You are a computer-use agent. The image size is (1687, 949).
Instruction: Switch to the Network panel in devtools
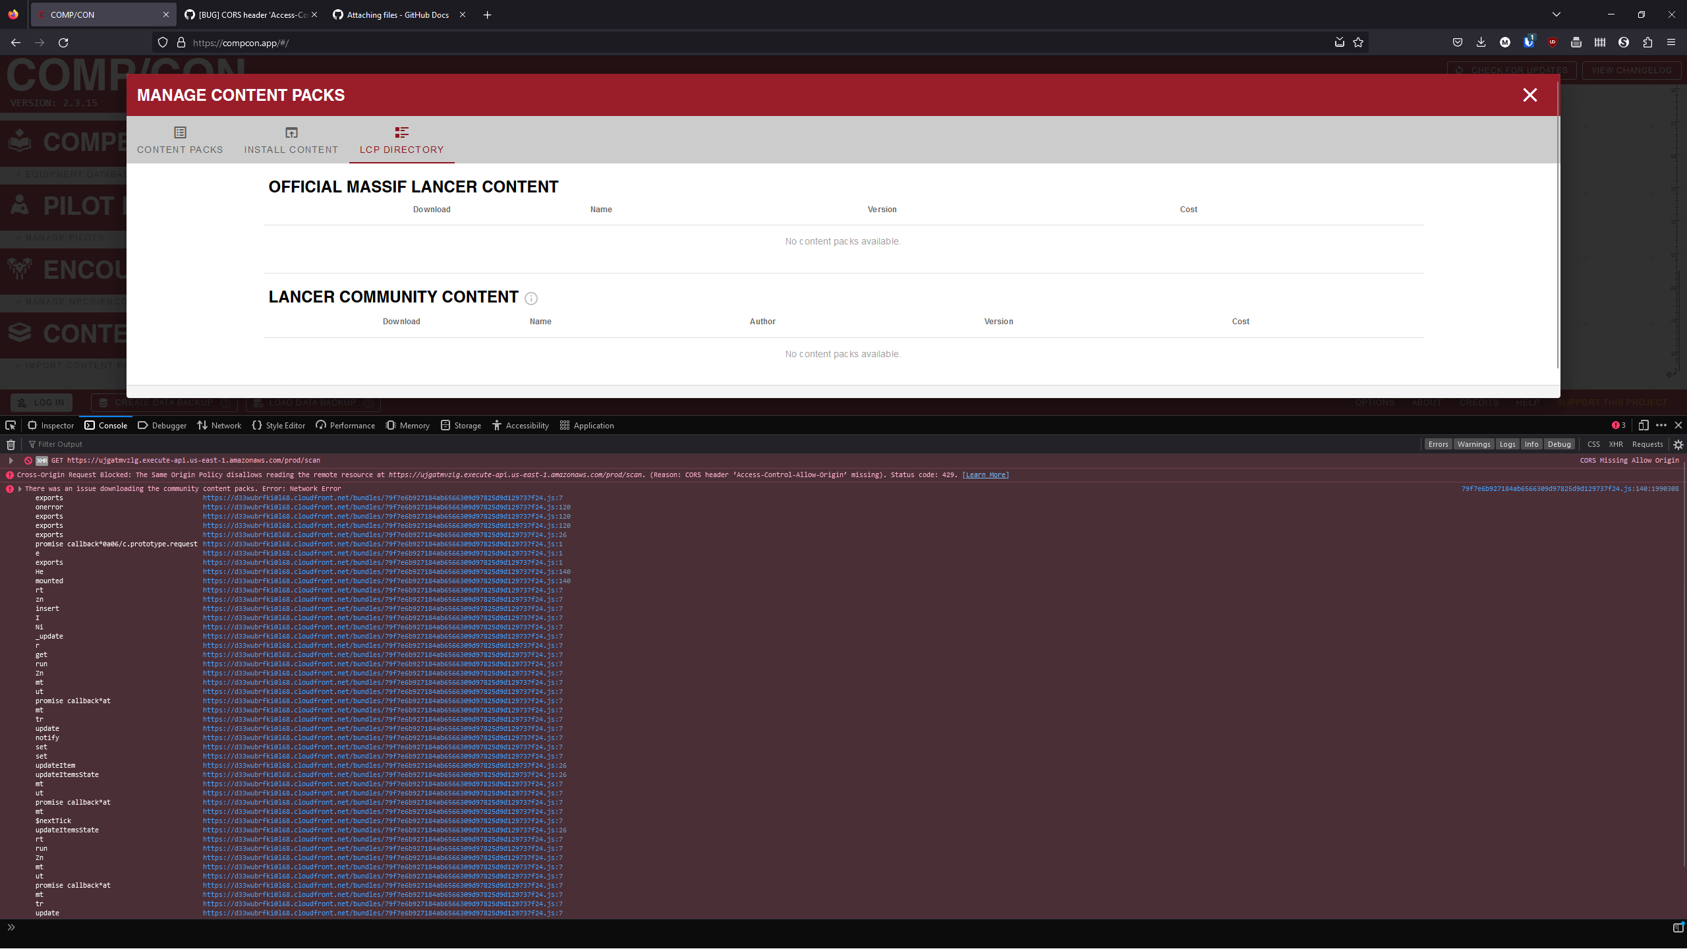(219, 425)
